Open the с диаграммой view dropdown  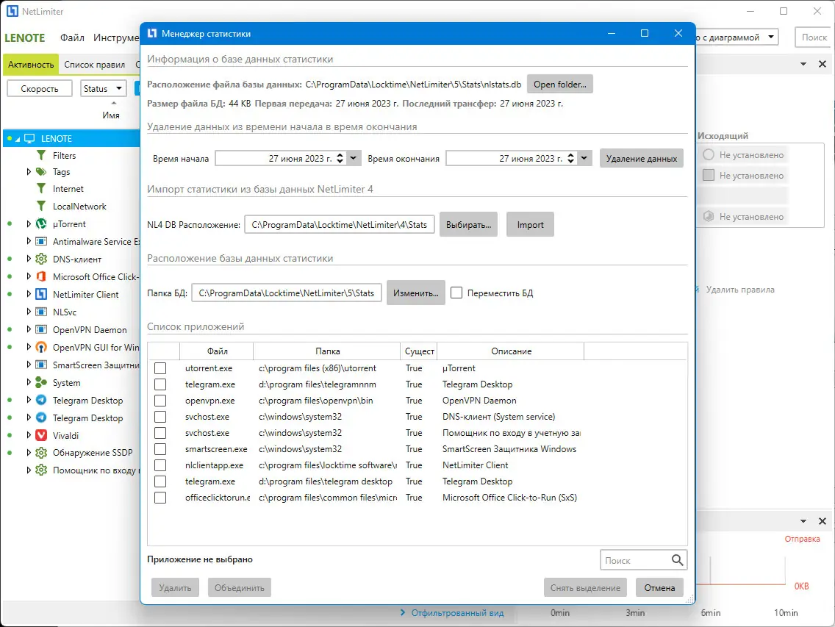pyautogui.click(x=770, y=37)
